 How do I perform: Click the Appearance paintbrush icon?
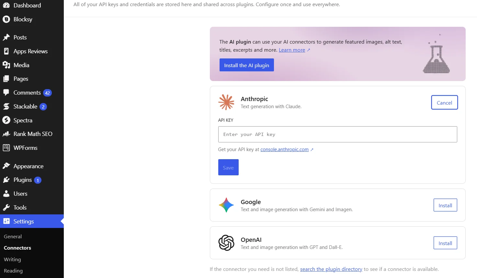pos(6,166)
